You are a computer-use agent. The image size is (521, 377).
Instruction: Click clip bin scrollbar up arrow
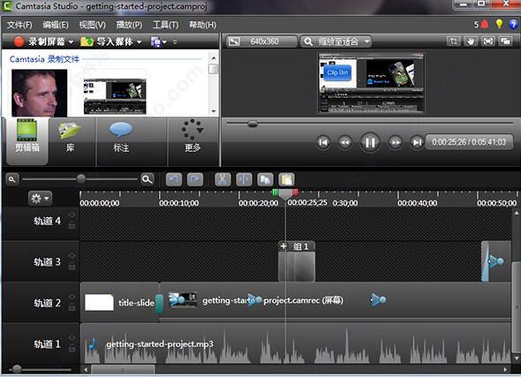coord(214,58)
